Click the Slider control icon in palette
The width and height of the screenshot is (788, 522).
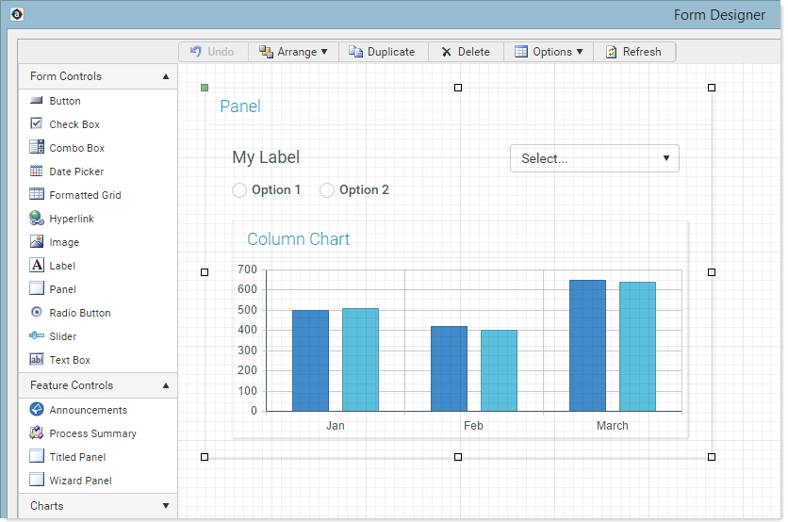[37, 336]
